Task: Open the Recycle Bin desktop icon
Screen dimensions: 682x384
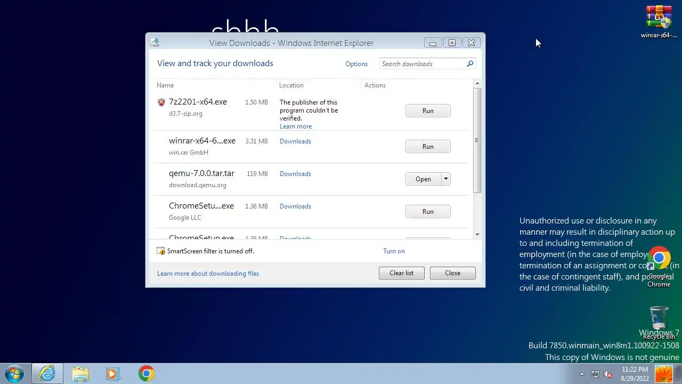Action: [x=659, y=322]
